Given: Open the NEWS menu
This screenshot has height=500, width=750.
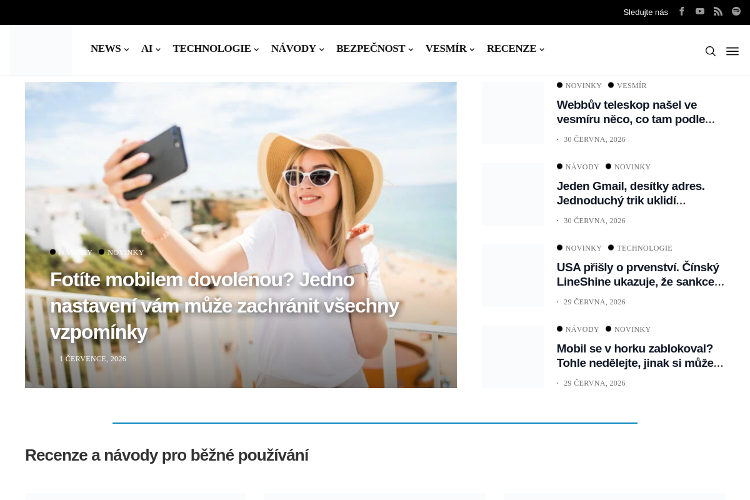Looking at the screenshot, I should point(106,49).
